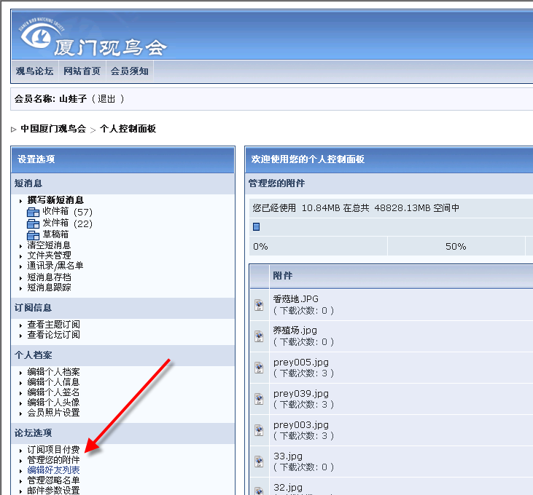Click the 退出 logout link
533x495 pixels.
coord(106,99)
